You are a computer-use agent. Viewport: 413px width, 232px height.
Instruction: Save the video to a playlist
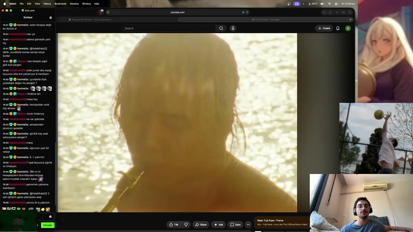pyautogui.click(x=235, y=225)
